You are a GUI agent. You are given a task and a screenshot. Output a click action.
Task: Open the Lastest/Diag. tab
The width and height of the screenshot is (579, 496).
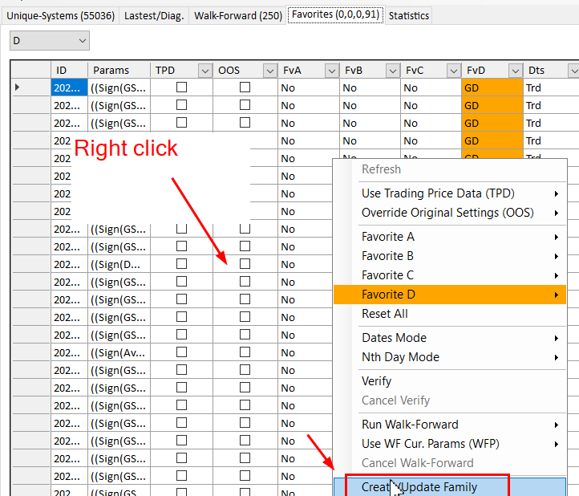click(154, 15)
